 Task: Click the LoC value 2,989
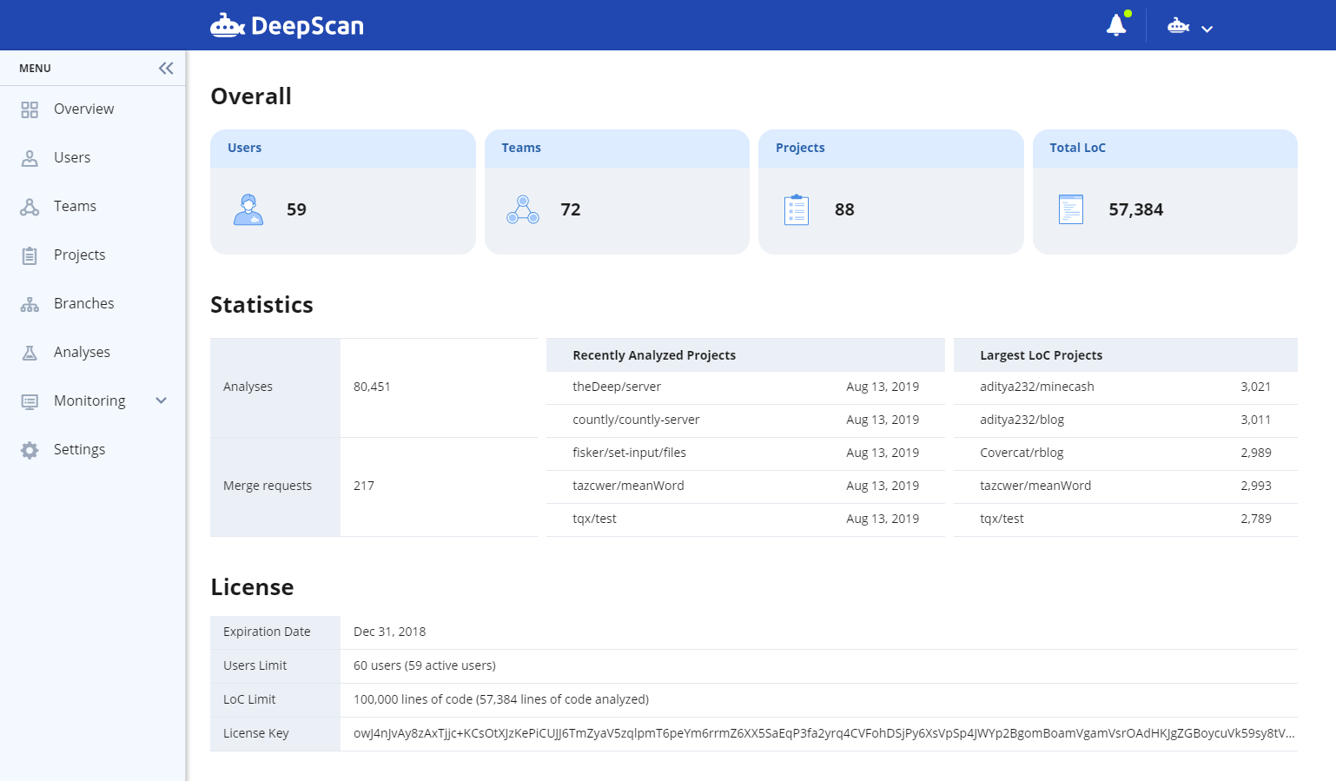[1256, 453]
